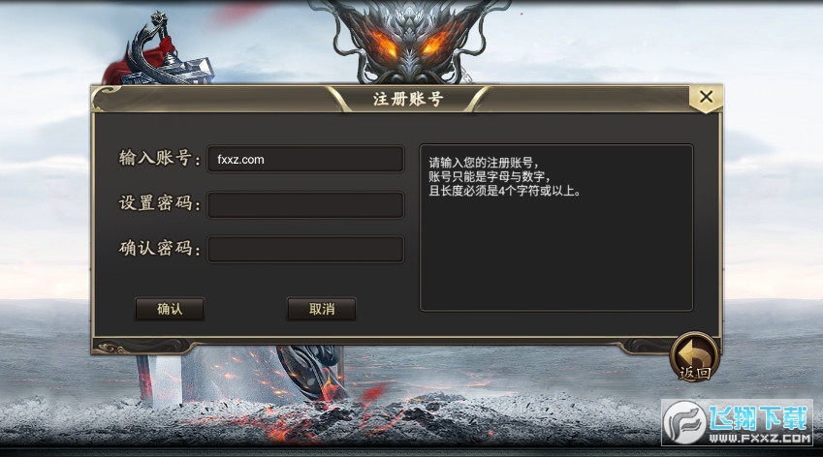Click the 注册账号 title banner
Viewport: 823px width, 457px height.
[x=408, y=99]
